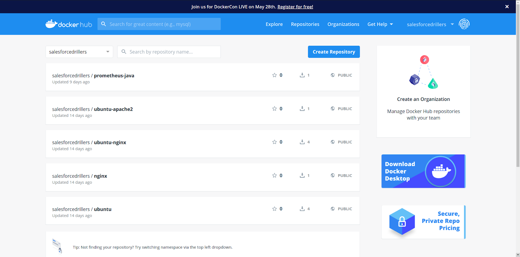Go to Repositories in the top navigation
Image resolution: width=520 pixels, height=257 pixels.
[305, 24]
